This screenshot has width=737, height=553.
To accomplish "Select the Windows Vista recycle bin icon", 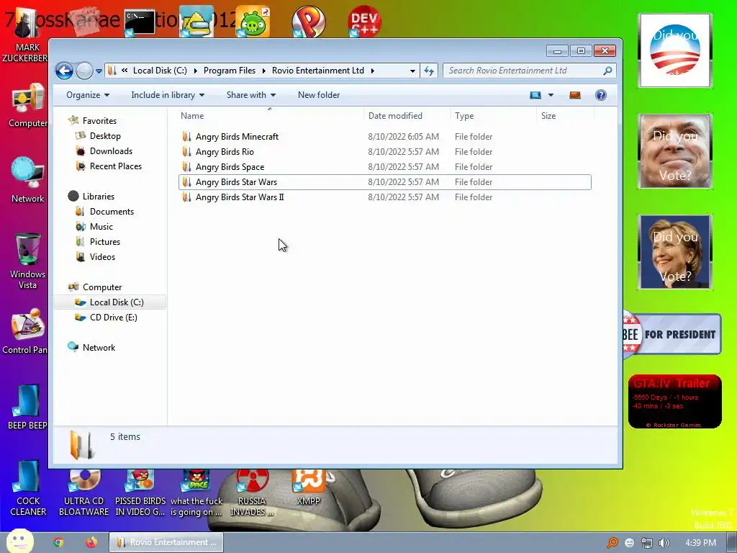I will (x=28, y=261).
